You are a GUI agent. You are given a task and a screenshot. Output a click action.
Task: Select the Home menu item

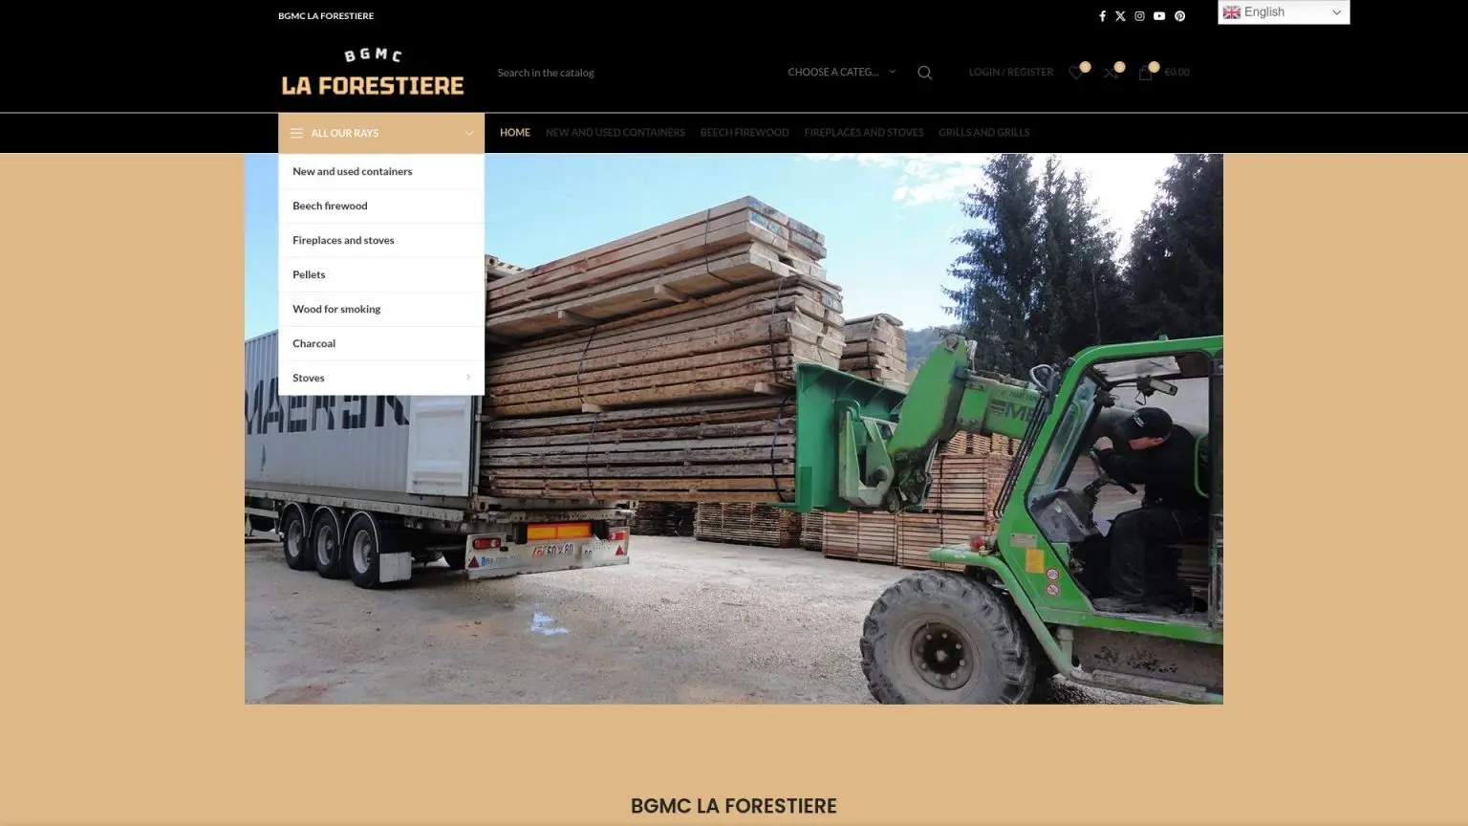tap(515, 133)
